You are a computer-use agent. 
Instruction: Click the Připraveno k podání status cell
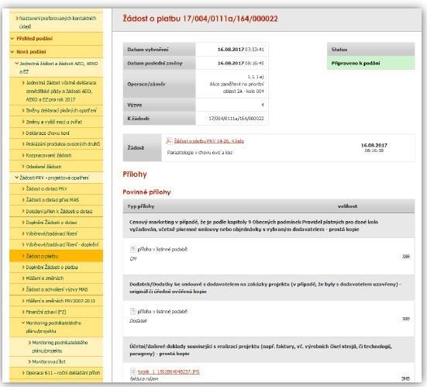[x=371, y=64]
